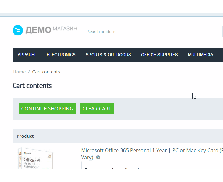Open the Apparel category menu

27,55
